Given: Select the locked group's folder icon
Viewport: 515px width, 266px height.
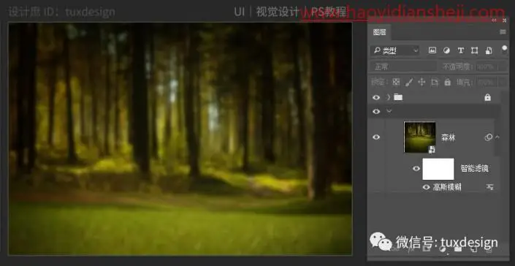Looking at the screenshot, I should 398,97.
